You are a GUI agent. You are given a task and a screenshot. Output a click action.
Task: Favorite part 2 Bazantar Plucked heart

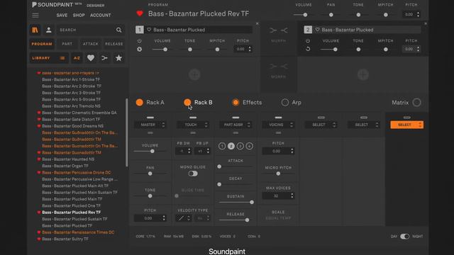317,30
